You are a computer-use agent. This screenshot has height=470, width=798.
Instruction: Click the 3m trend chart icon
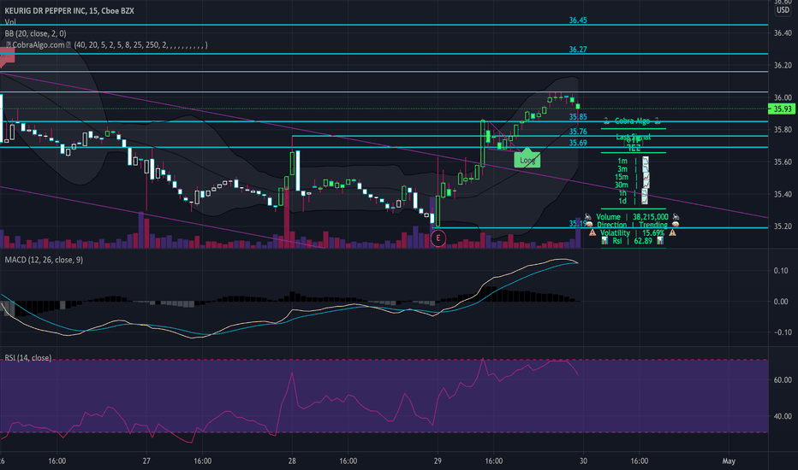pyautogui.click(x=646, y=168)
